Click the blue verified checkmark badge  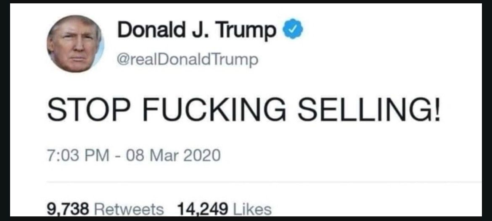pos(293,29)
